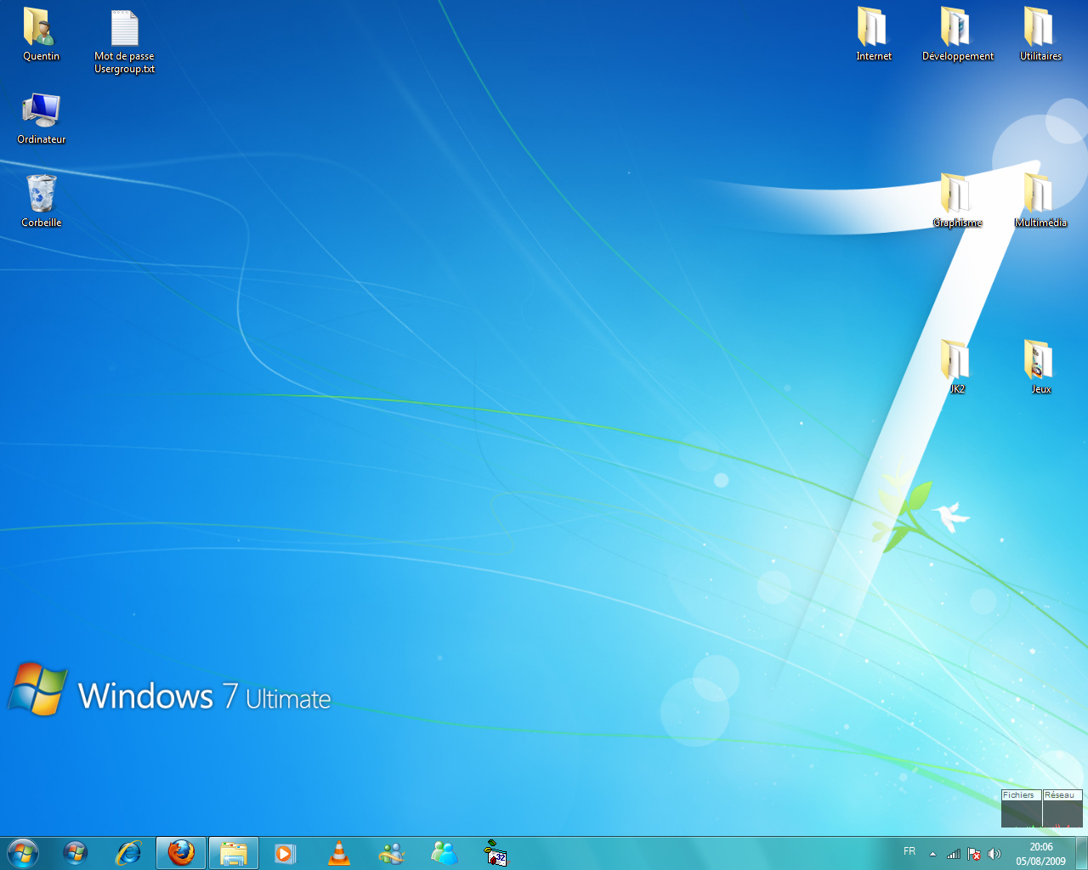Image resolution: width=1088 pixels, height=870 pixels.
Task: Click the FR language indicator
Action: point(909,851)
